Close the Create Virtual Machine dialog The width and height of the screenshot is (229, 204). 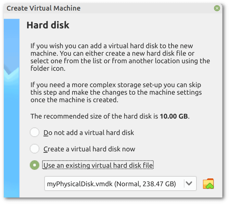(217, 8)
